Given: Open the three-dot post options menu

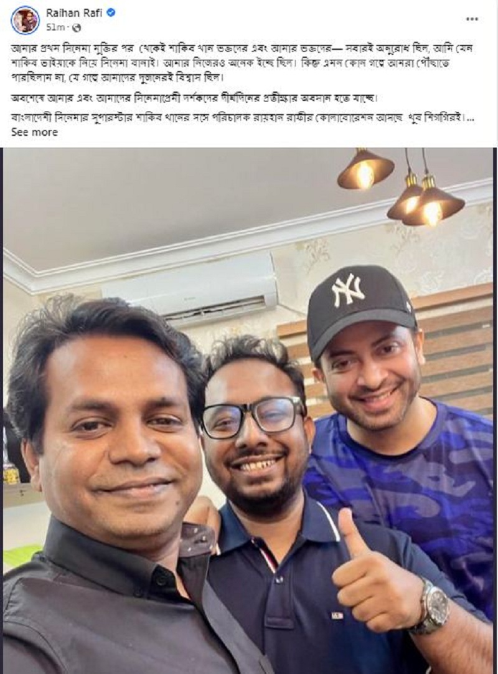Looking at the screenshot, I should tap(472, 19).
